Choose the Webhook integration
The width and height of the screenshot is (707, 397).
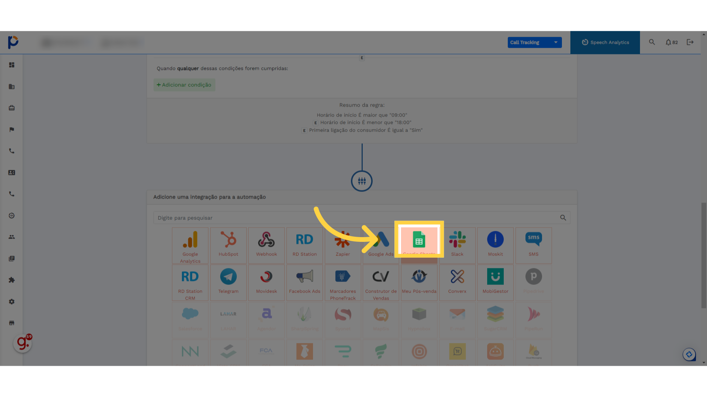pyautogui.click(x=266, y=245)
